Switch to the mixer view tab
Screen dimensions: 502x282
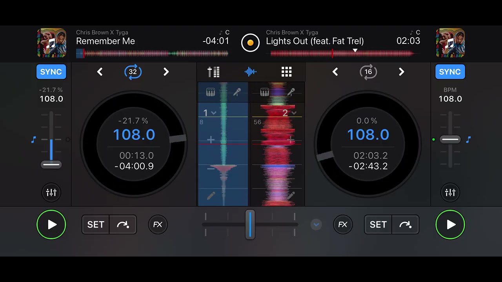(214, 72)
